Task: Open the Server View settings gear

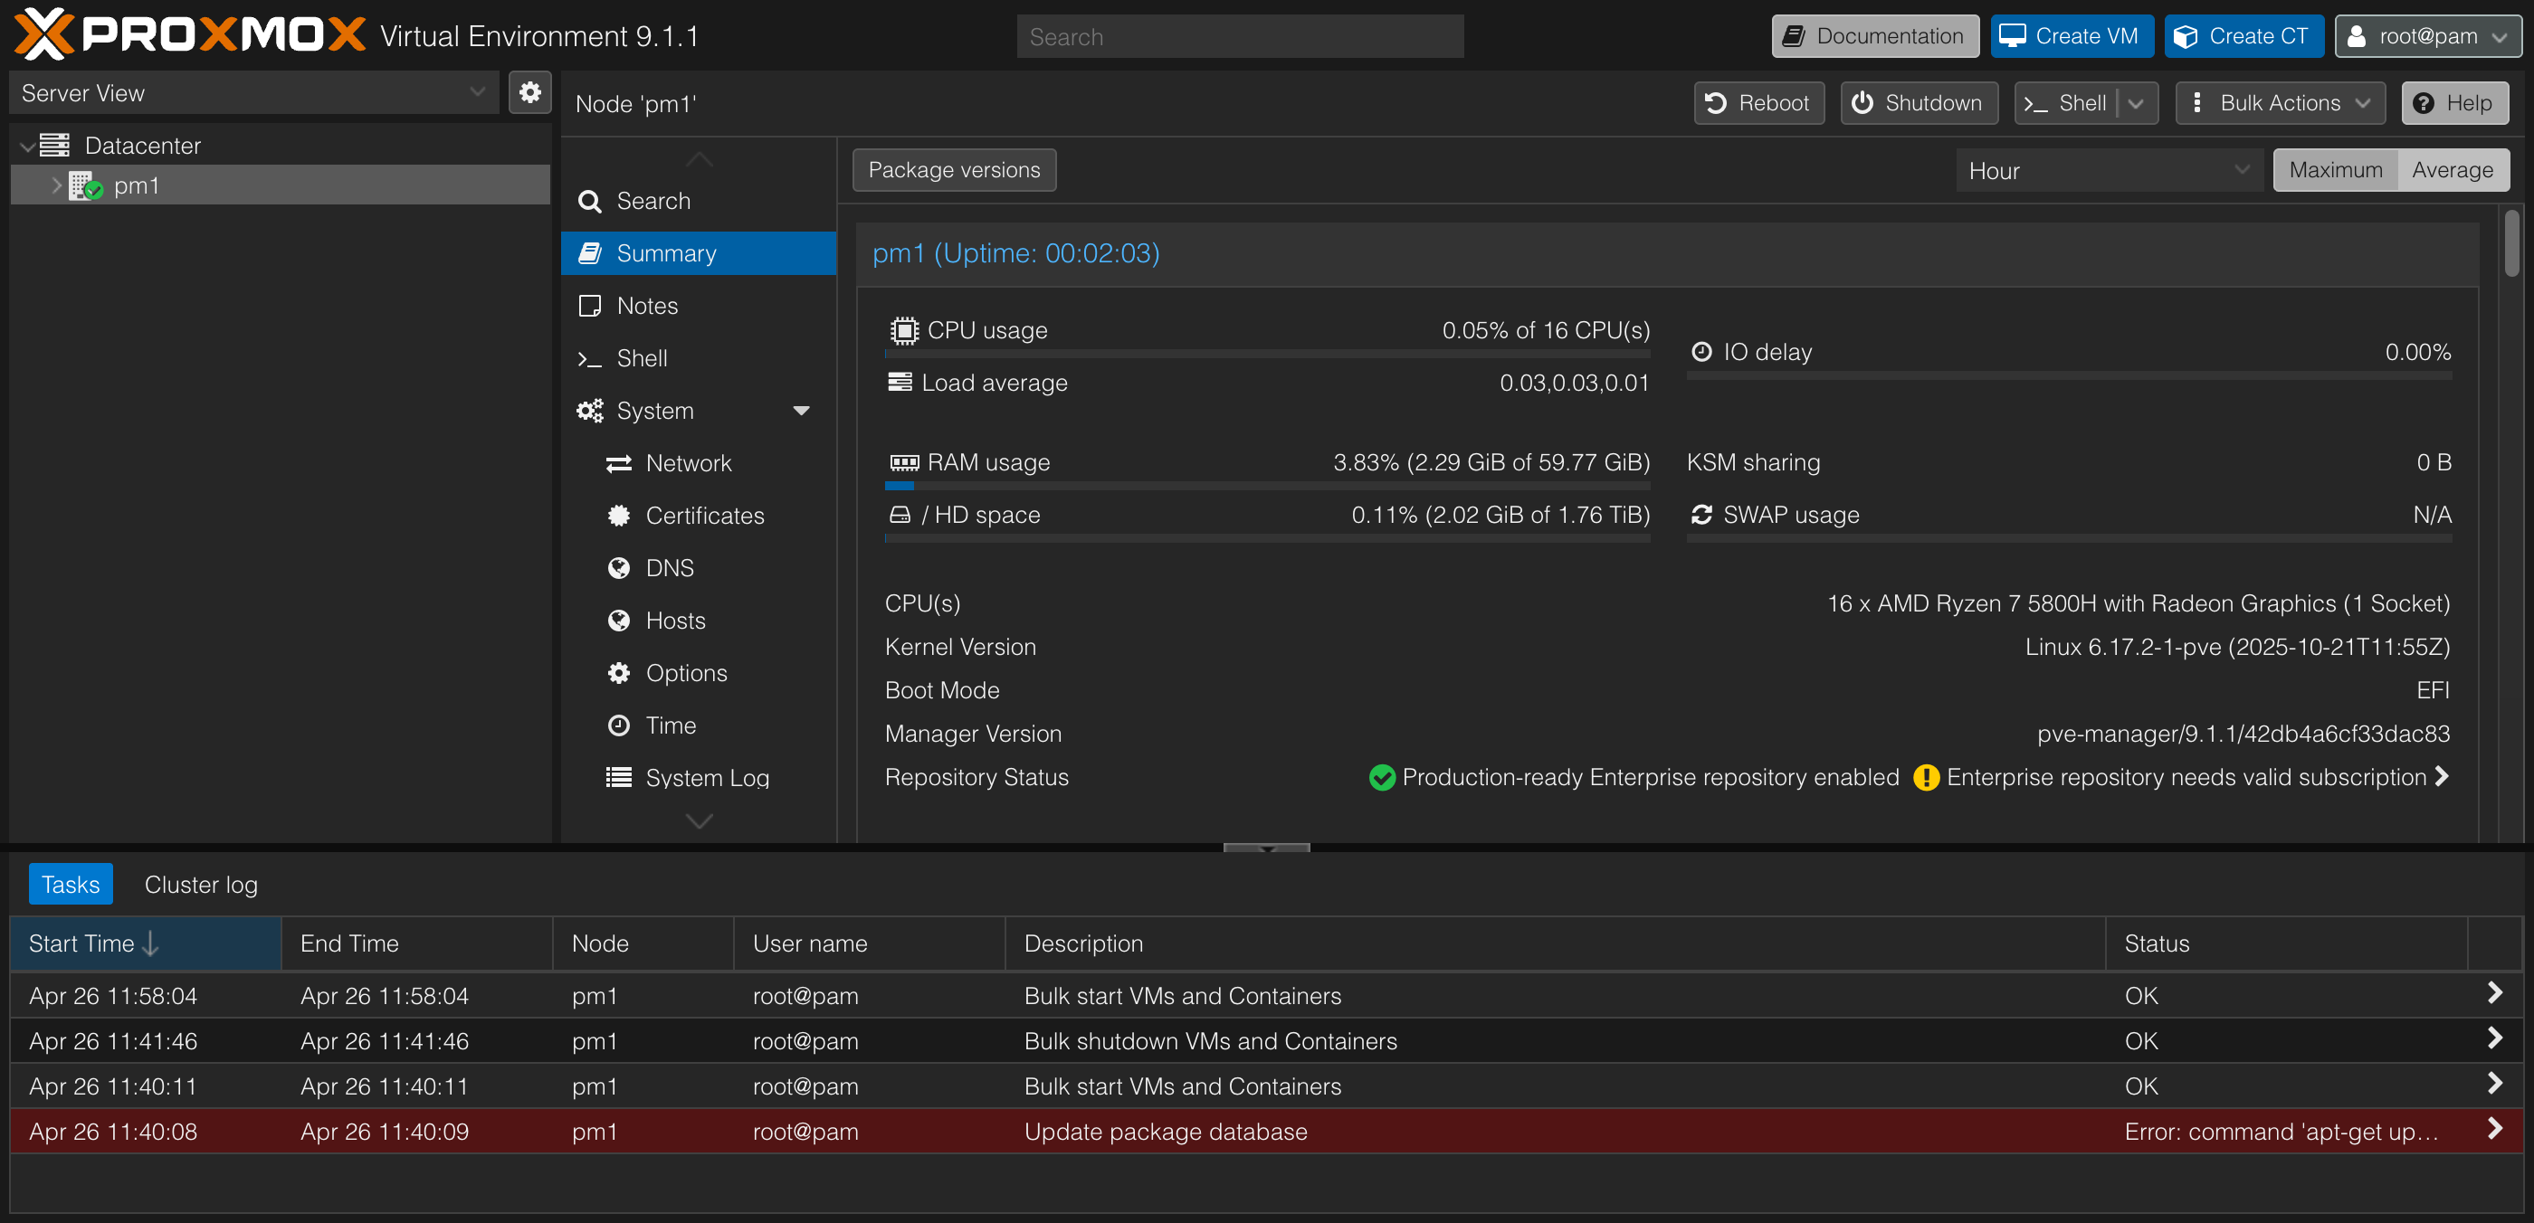Action: coord(530,92)
